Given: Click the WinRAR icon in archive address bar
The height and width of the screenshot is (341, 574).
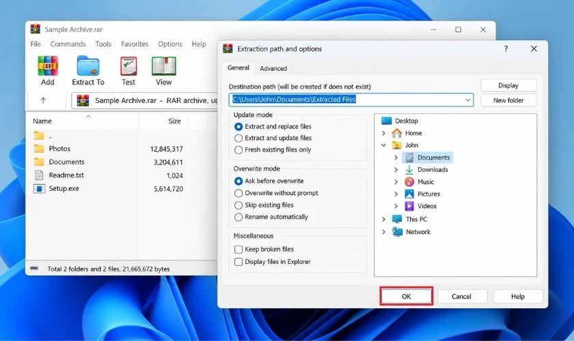Looking at the screenshot, I should [x=83, y=100].
